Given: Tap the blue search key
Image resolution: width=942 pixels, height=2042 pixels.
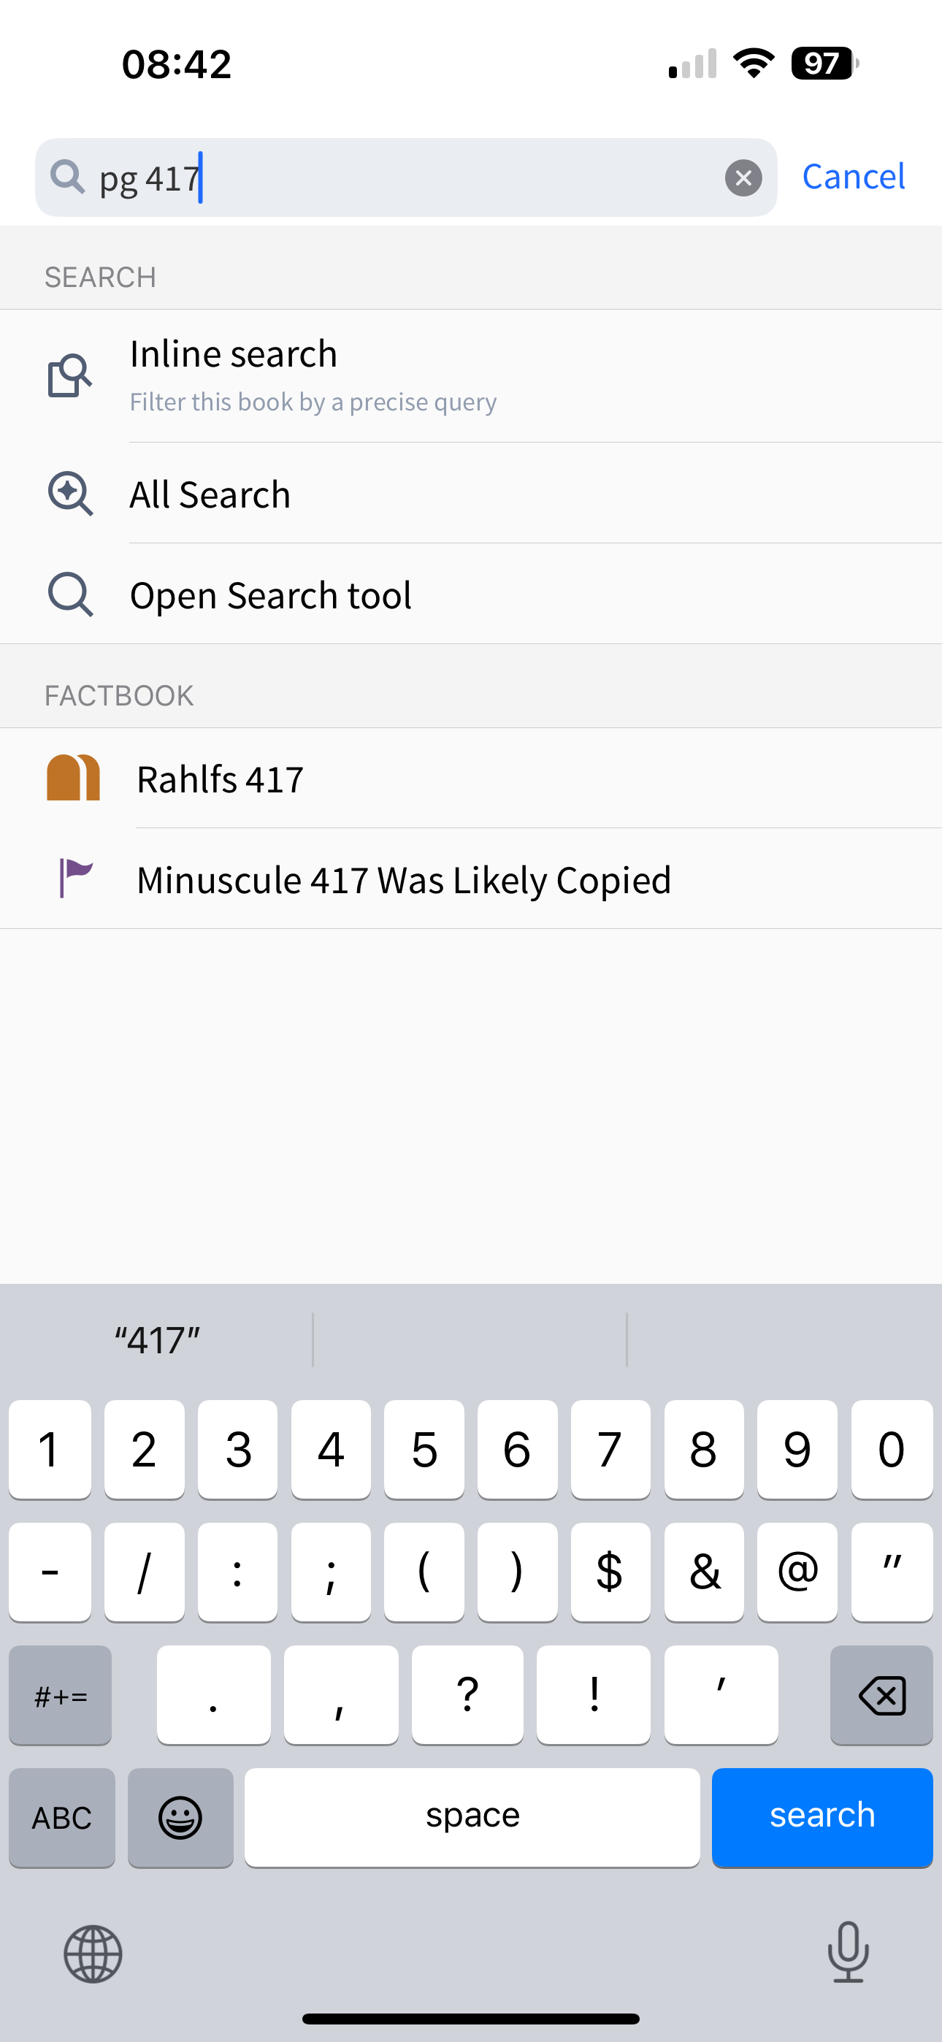Looking at the screenshot, I should click(822, 1817).
